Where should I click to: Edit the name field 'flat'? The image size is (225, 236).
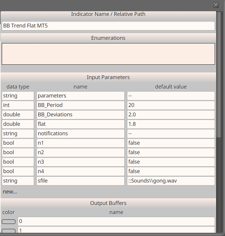(x=81, y=124)
